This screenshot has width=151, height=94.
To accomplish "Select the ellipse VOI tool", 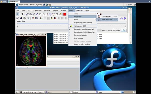I will click(x=44, y=14).
